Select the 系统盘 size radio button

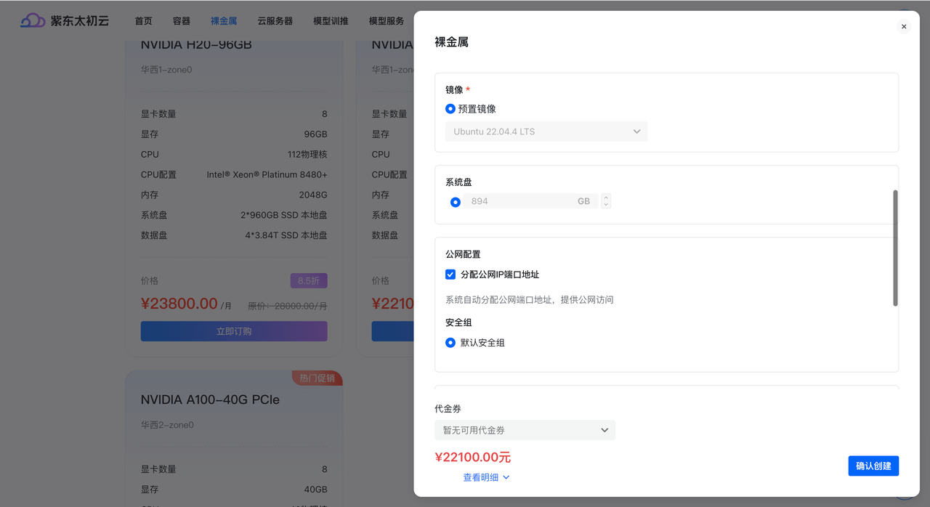tap(455, 201)
